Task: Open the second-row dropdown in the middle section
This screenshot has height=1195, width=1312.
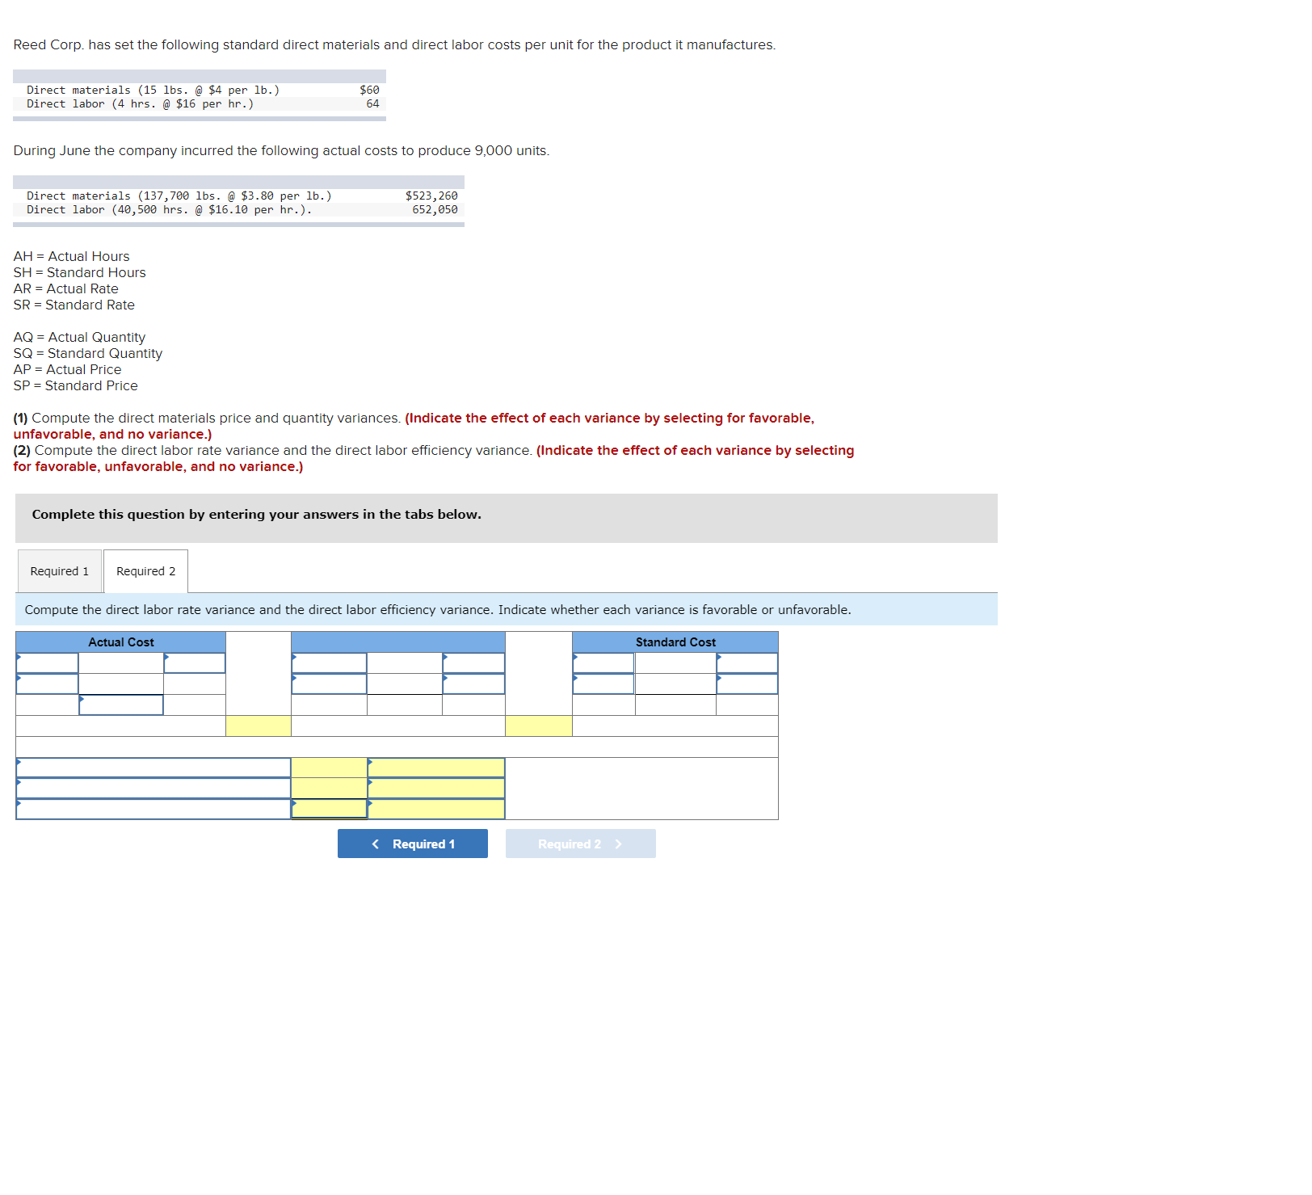Action: tap(329, 684)
